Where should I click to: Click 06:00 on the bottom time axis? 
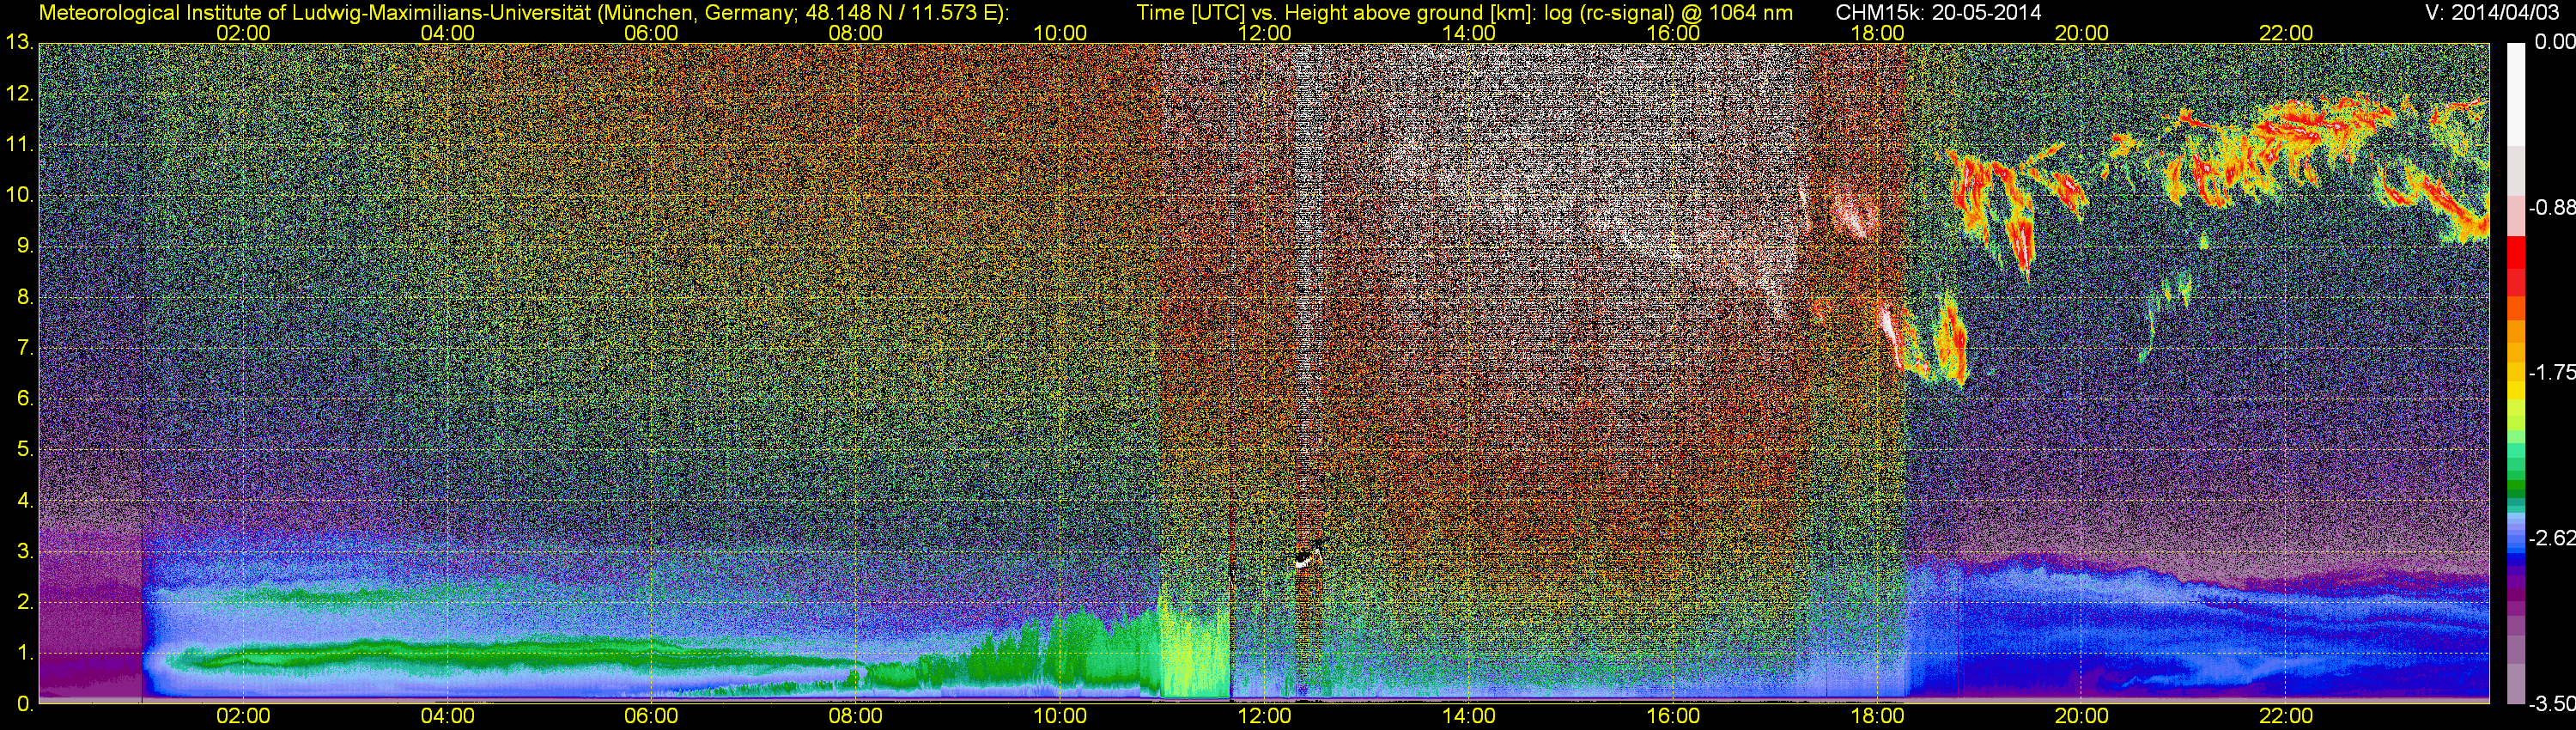coord(651,716)
